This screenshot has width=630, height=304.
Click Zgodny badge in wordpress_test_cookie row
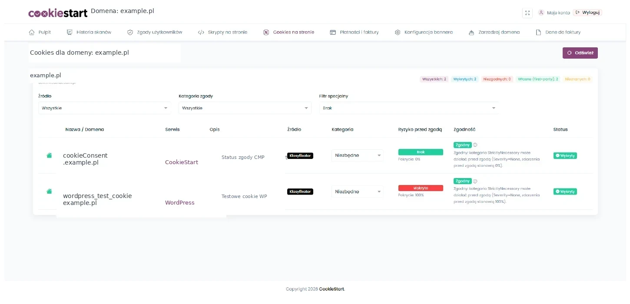click(x=462, y=181)
